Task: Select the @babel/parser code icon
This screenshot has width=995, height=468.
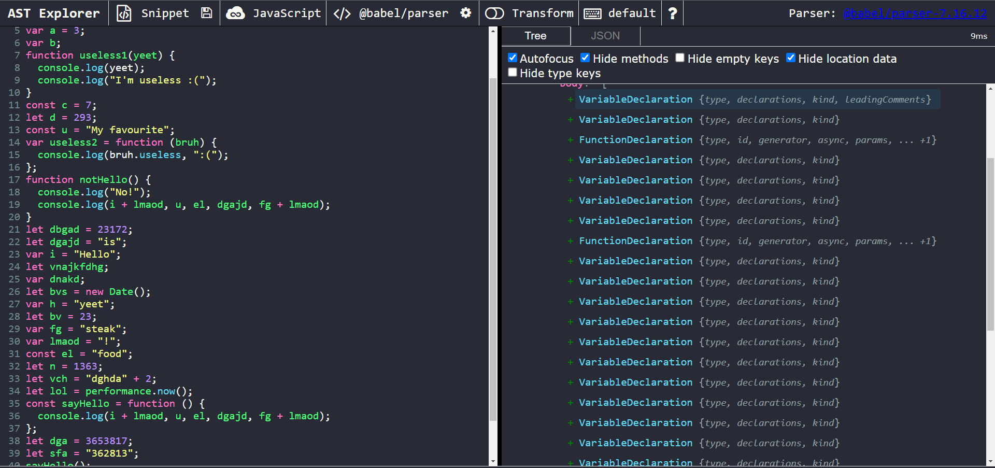Action: click(342, 13)
